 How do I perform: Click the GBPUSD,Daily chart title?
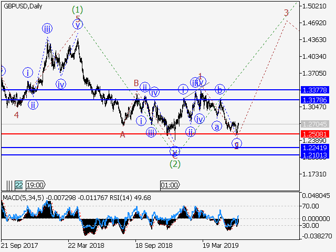click(23, 6)
